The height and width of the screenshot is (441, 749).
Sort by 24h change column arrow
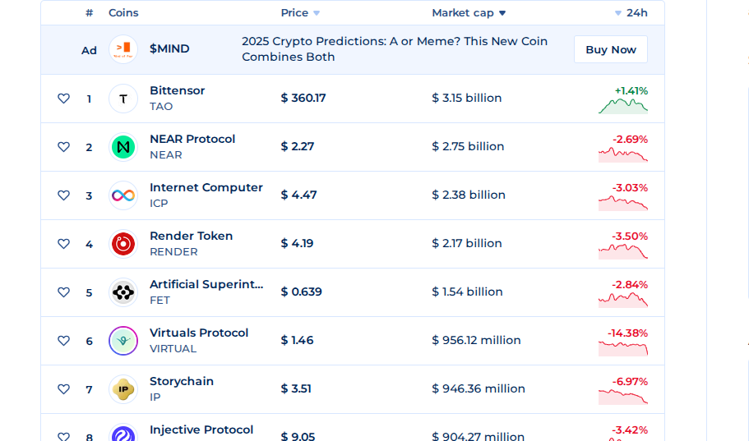coord(618,13)
